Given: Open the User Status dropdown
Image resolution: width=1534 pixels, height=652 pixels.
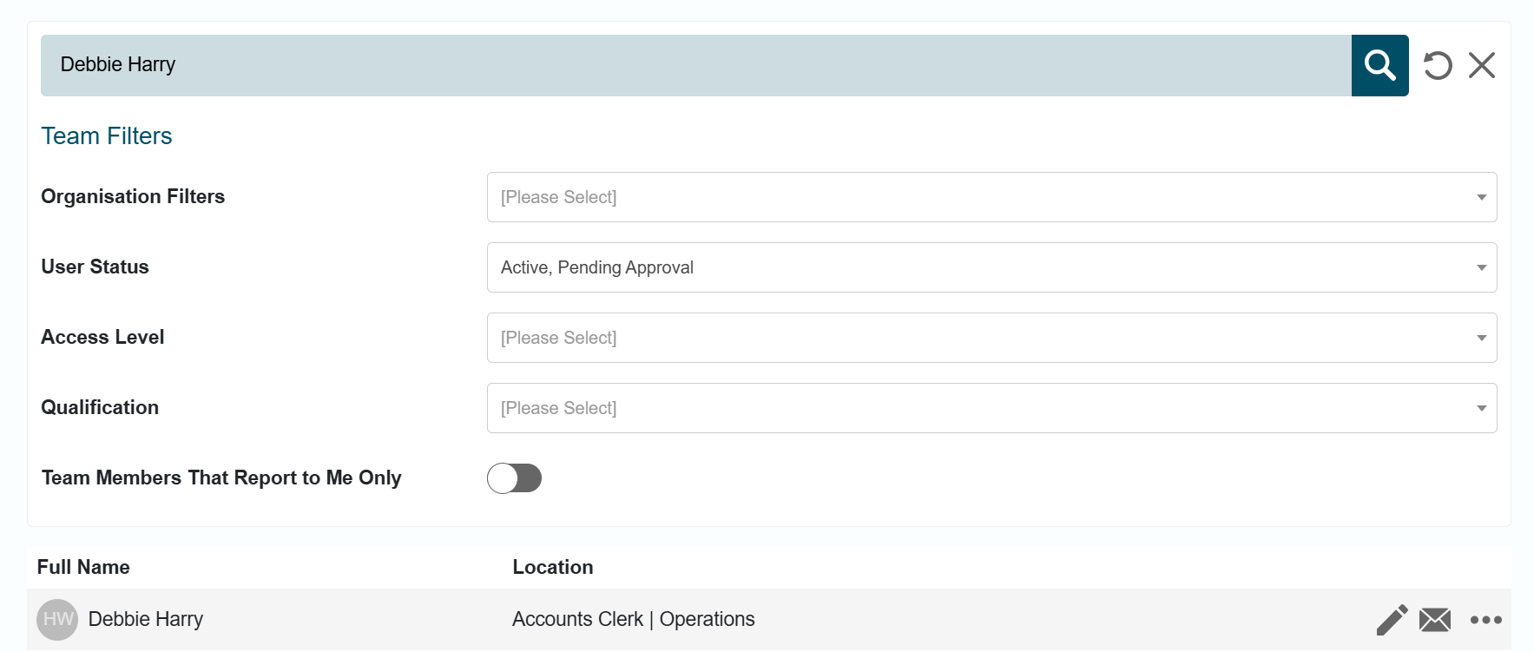Looking at the screenshot, I should (x=991, y=267).
